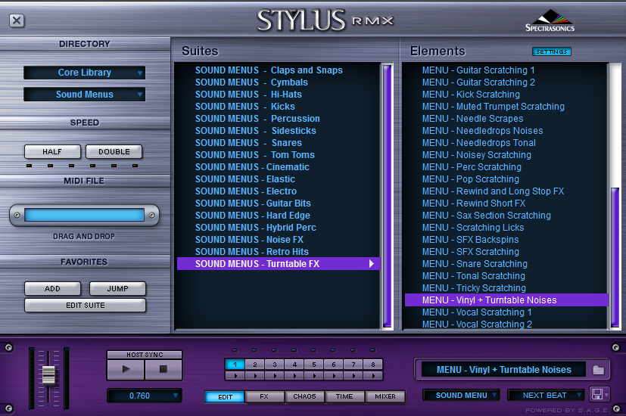Click the HALF speed button
626x416 pixels.
52,151
